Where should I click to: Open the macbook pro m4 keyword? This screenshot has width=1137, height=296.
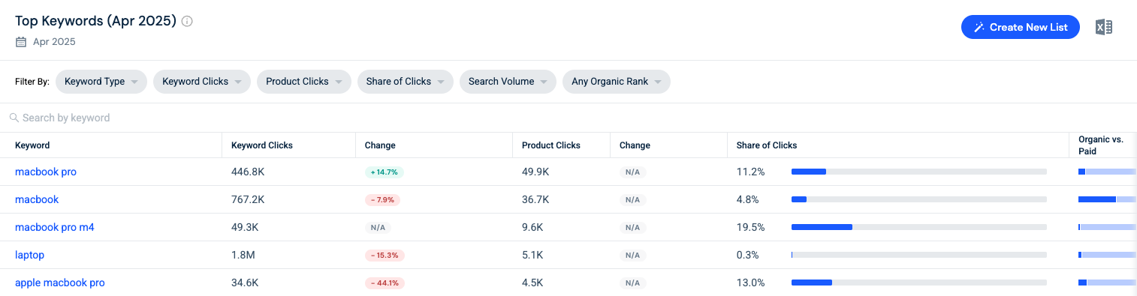[55, 227]
